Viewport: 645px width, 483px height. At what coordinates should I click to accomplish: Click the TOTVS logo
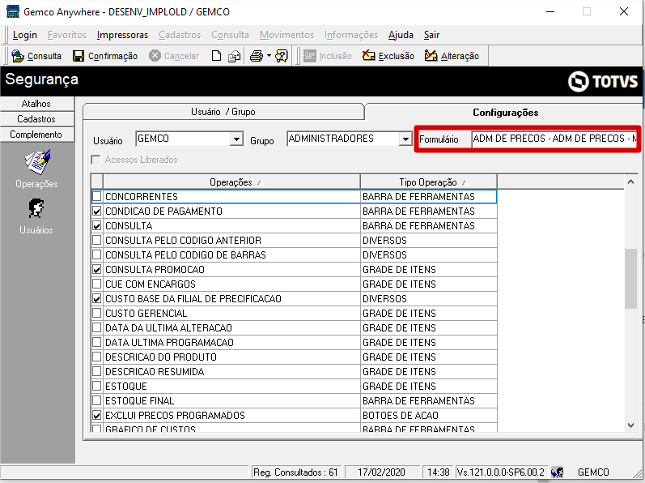(603, 81)
